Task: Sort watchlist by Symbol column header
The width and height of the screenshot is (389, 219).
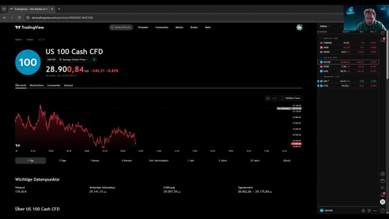Action: [x=323, y=32]
